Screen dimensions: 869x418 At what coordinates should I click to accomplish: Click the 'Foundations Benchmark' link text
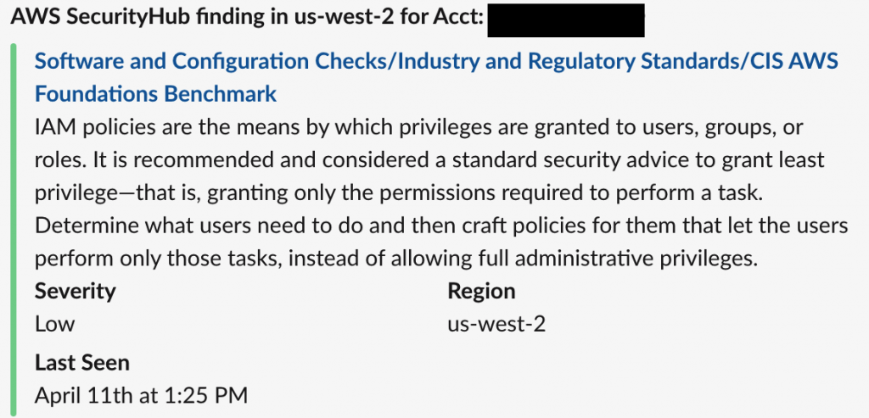156,94
